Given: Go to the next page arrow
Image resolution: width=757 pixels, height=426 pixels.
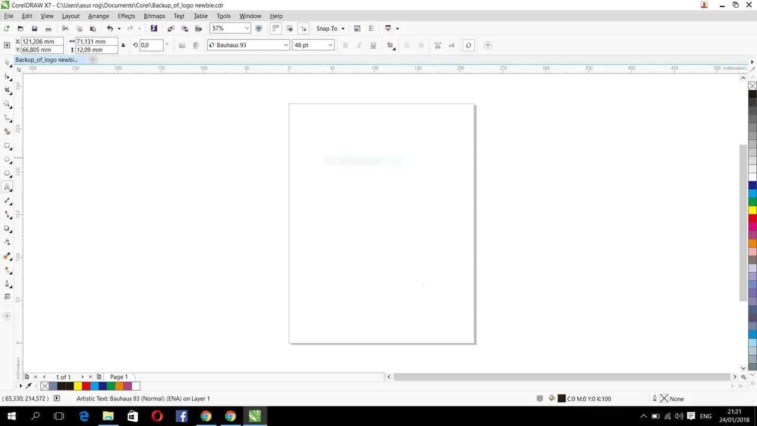Looking at the screenshot, I should point(82,377).
